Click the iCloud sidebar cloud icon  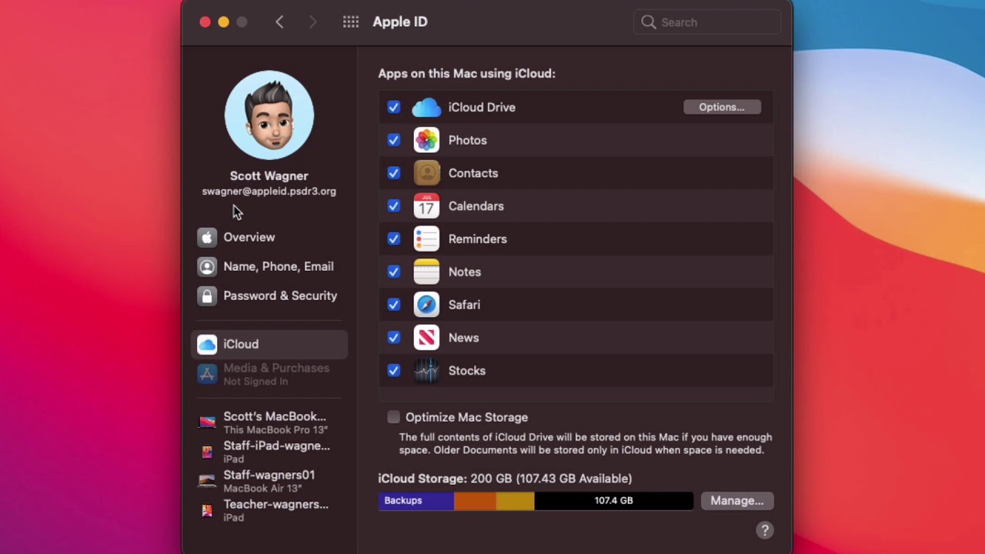click(x=207, y=345)
